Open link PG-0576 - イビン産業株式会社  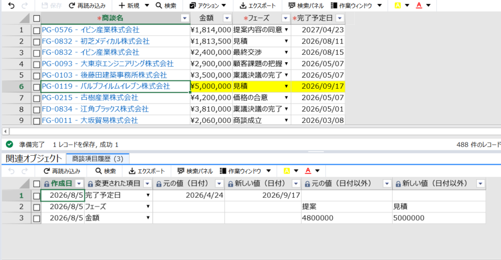(91, 30)
